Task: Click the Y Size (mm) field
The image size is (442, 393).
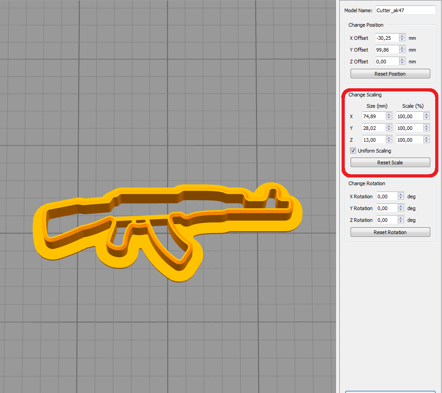Action: click(374, 128)
